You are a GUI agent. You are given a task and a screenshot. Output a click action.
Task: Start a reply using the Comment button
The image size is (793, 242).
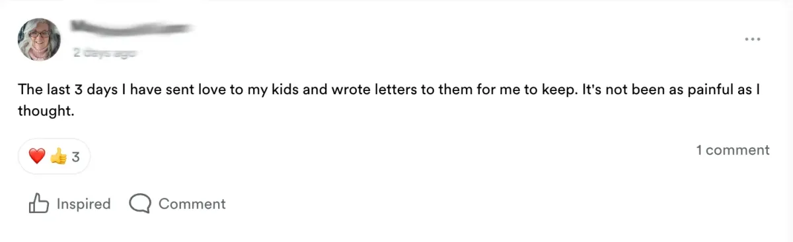click(x=178, y=204)
